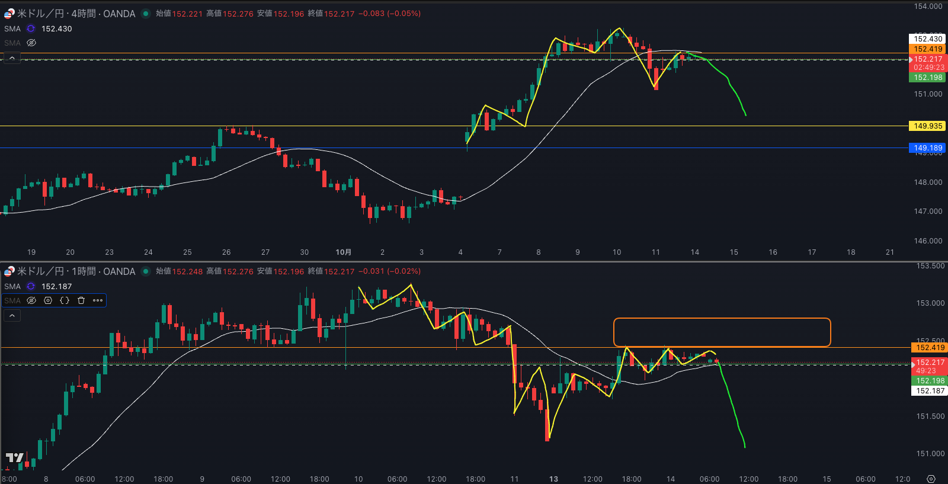Collapse the indicator legend on the 4-hour chart
Viewport: 948px width, 484px height.
coord(12,58)
